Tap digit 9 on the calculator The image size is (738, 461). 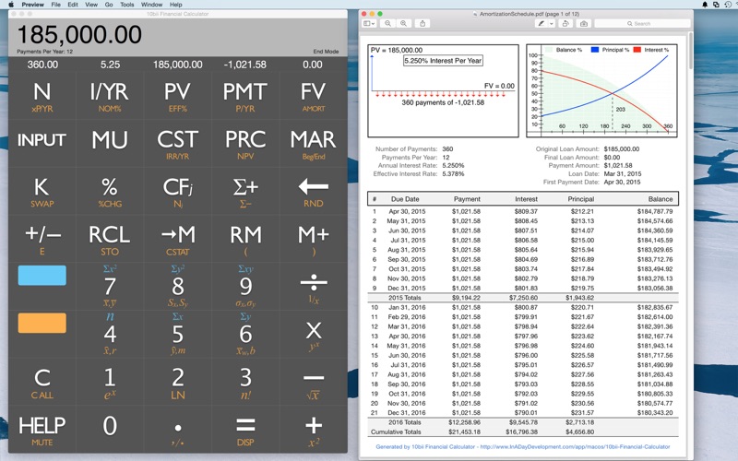point(245,287)
